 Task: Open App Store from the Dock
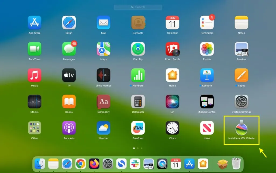(189, 164)
